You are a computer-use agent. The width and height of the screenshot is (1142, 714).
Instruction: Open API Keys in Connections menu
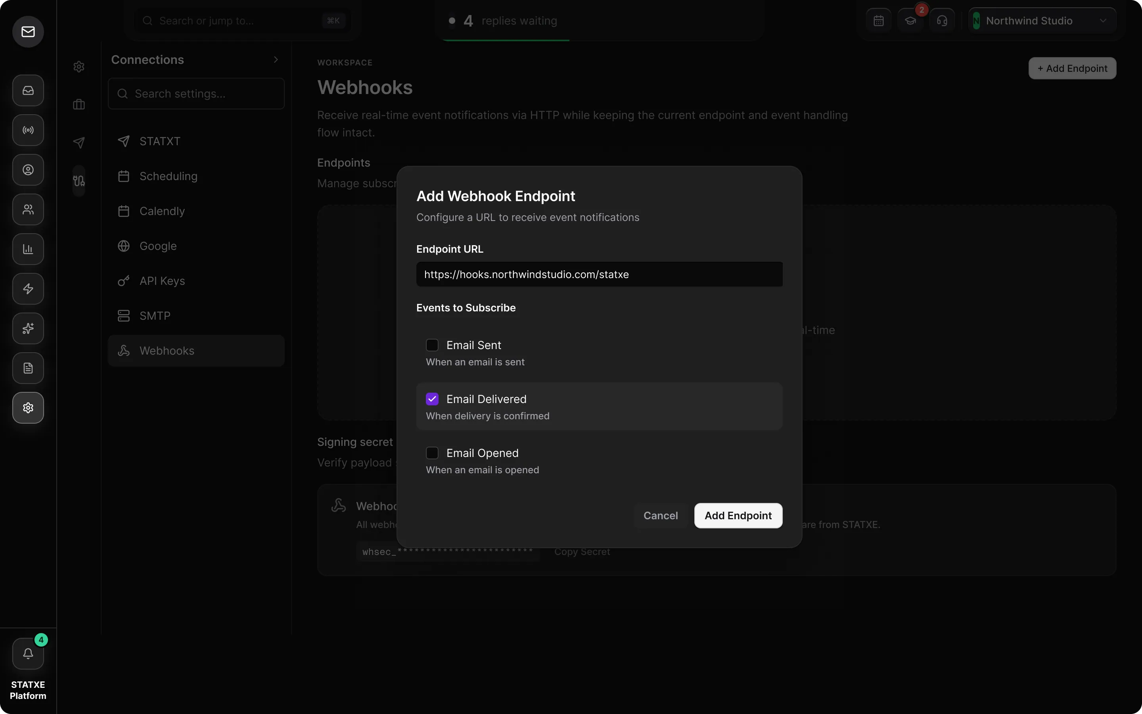(x=196, y=281)
